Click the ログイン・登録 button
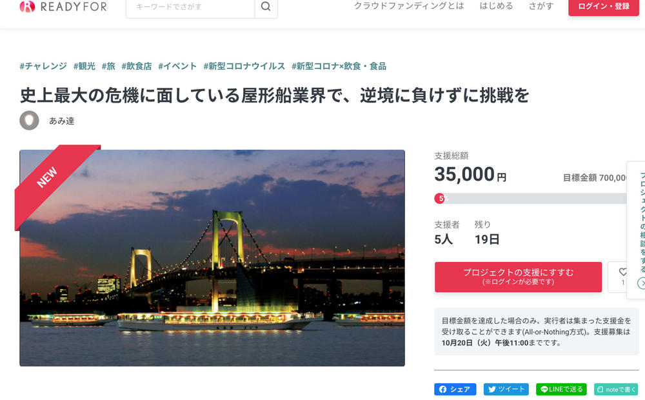The width and height of the screenshot is (645, 400). (604, 6)
